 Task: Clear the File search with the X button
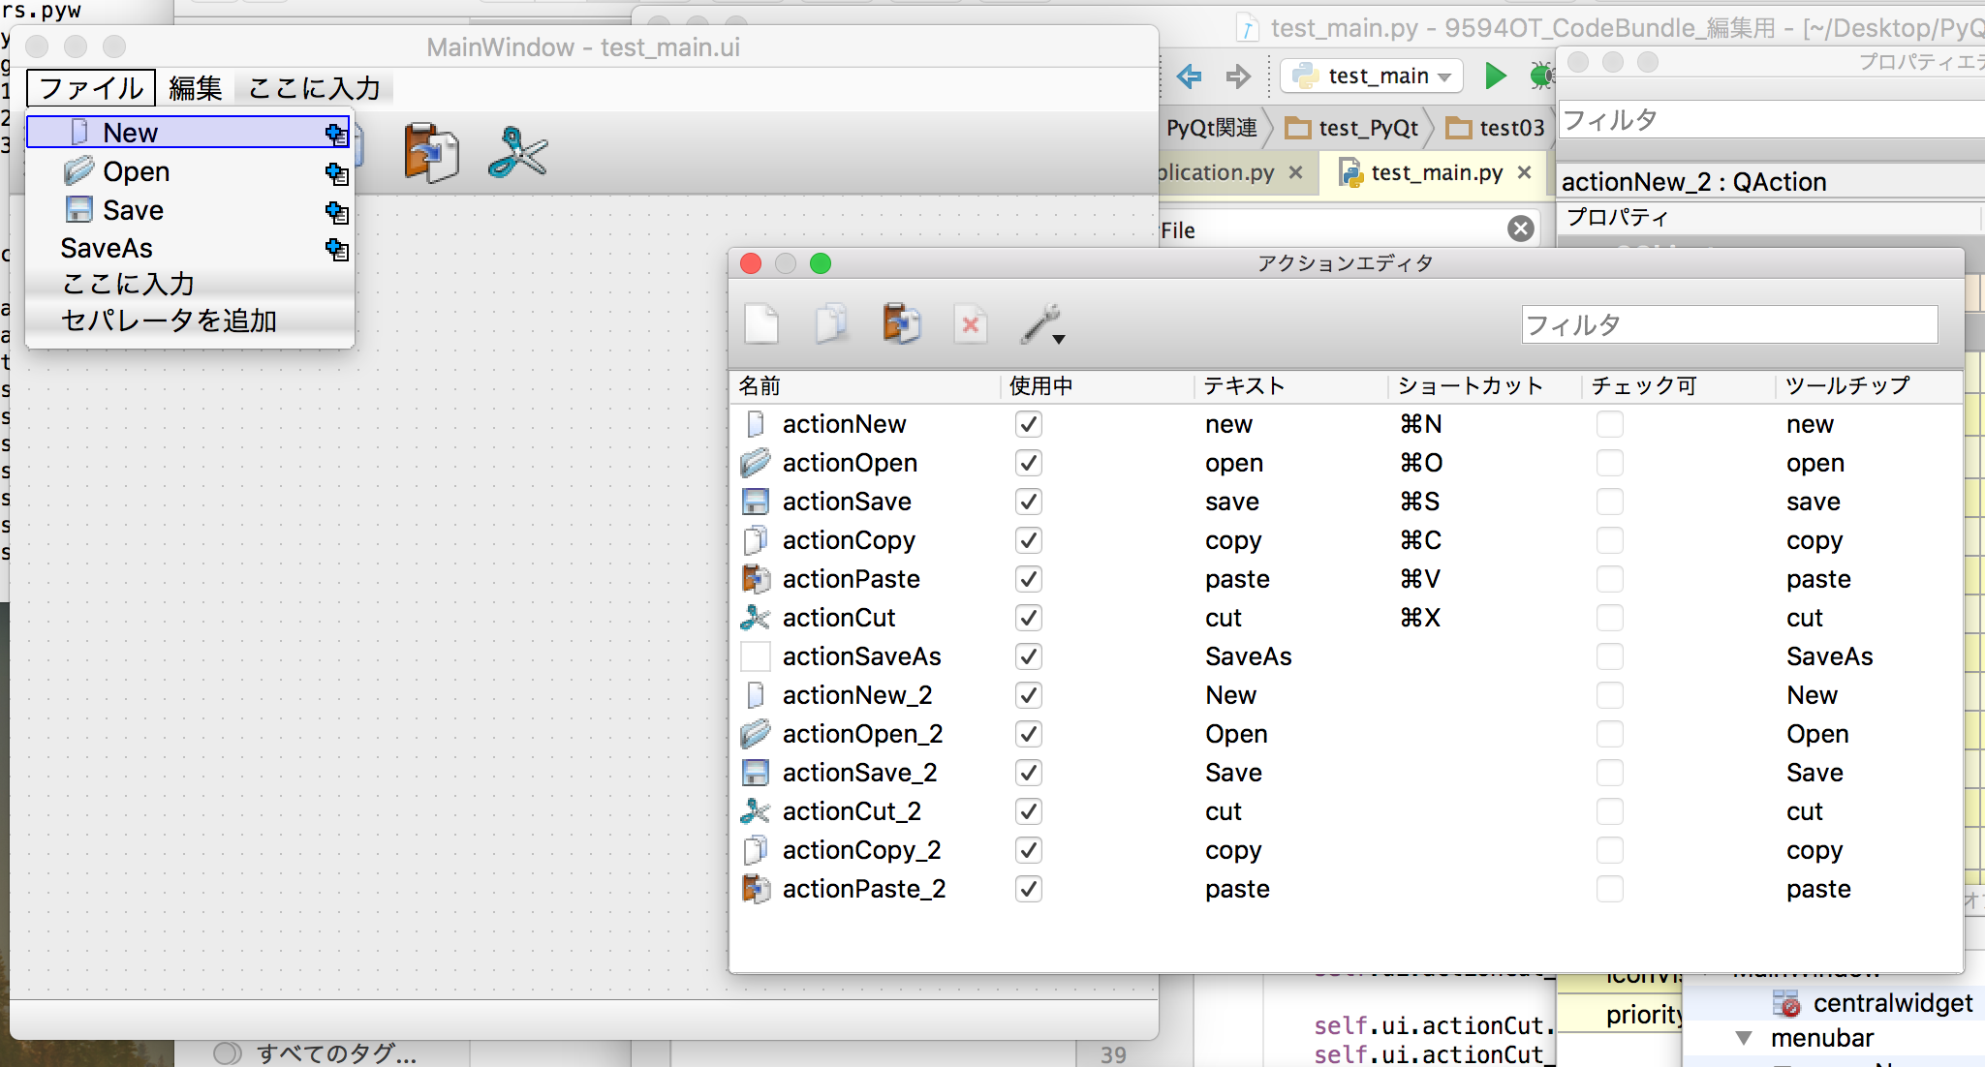pos(1518,229)
